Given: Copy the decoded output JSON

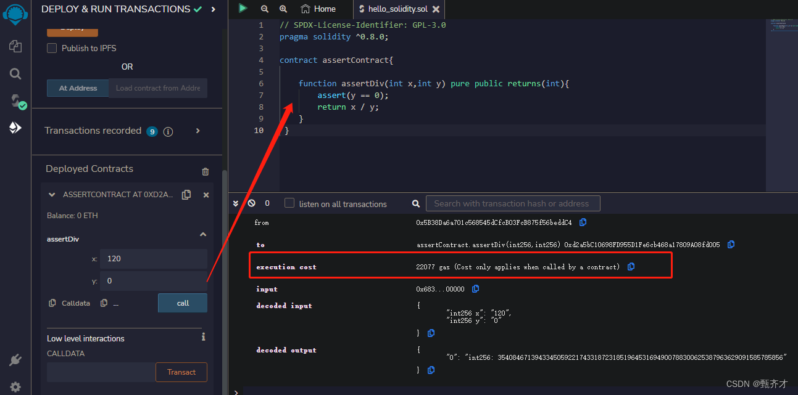Looking at the screenshot, I should 431,370.
